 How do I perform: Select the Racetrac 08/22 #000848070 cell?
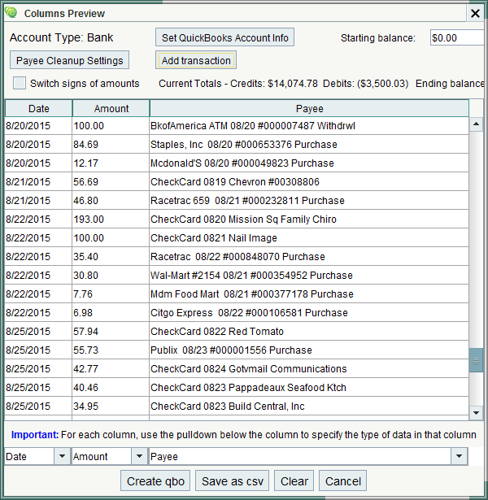[x=309, y=257]
